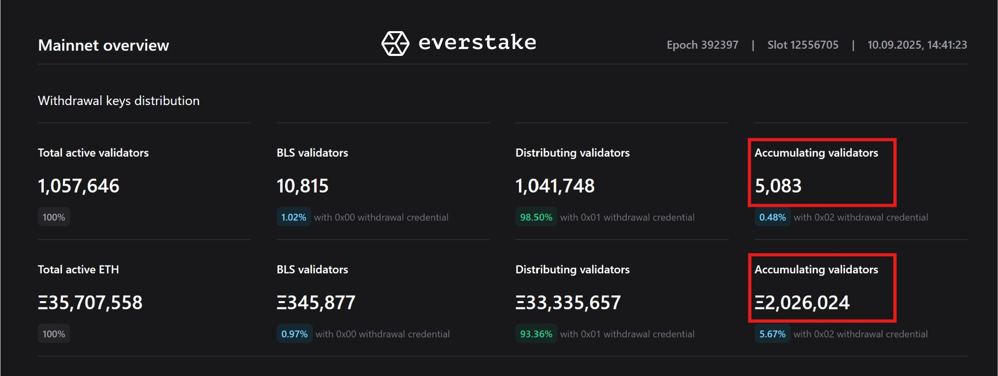Click the Slot 12556705 indicator
This screenshot has width=998, height=376.
pos(803,45)
